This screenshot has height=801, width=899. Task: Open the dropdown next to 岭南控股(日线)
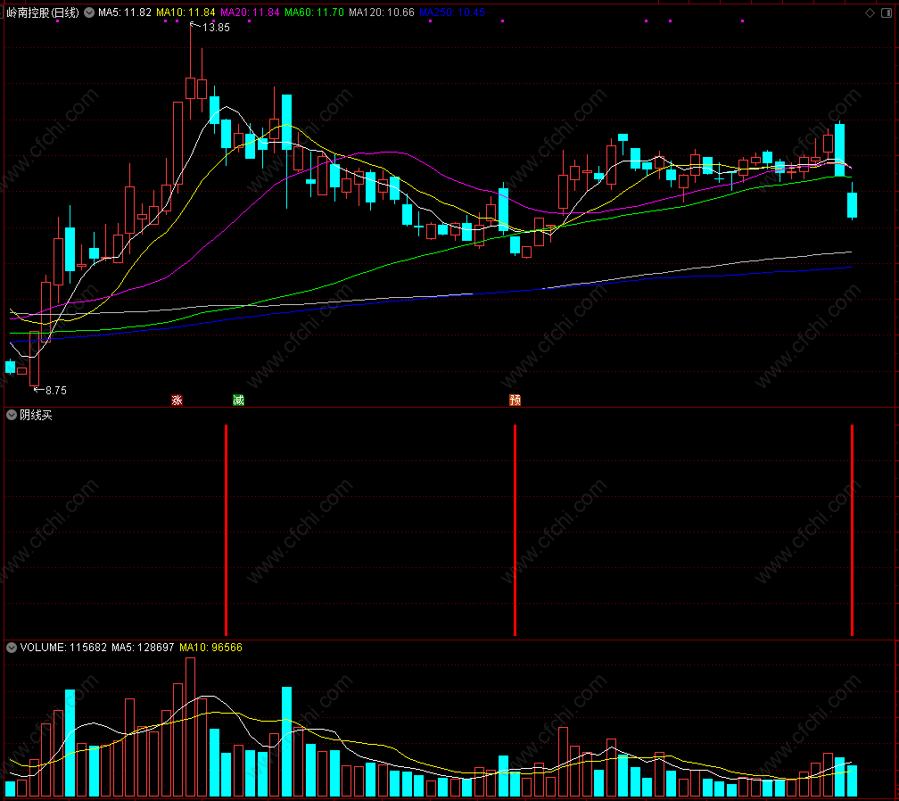pos(89,12)
